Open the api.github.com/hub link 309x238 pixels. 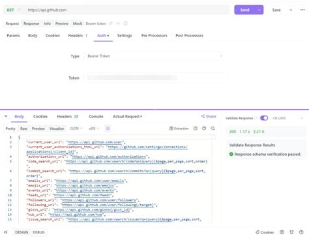point(76,215)
